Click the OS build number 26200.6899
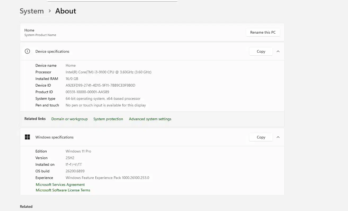 tap(75, 171)
